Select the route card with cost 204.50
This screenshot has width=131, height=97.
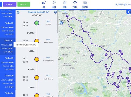(x=8, y=81)
